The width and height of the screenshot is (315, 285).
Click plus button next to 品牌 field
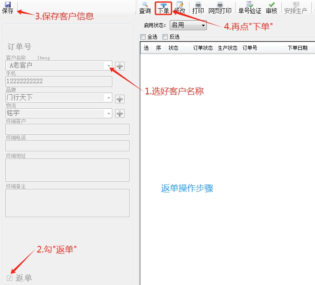[x=120, y=98]
